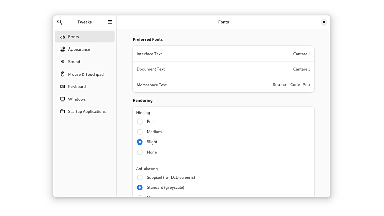Screen dimensions: 384x216
Task: Pick a new Monospace Text font
Action: (223, 85)
